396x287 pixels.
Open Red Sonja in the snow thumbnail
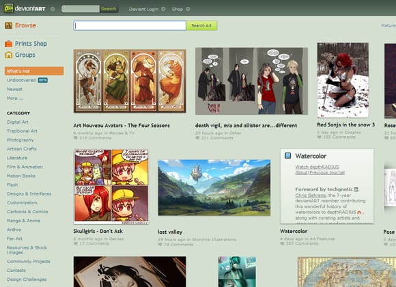[343, 80]
